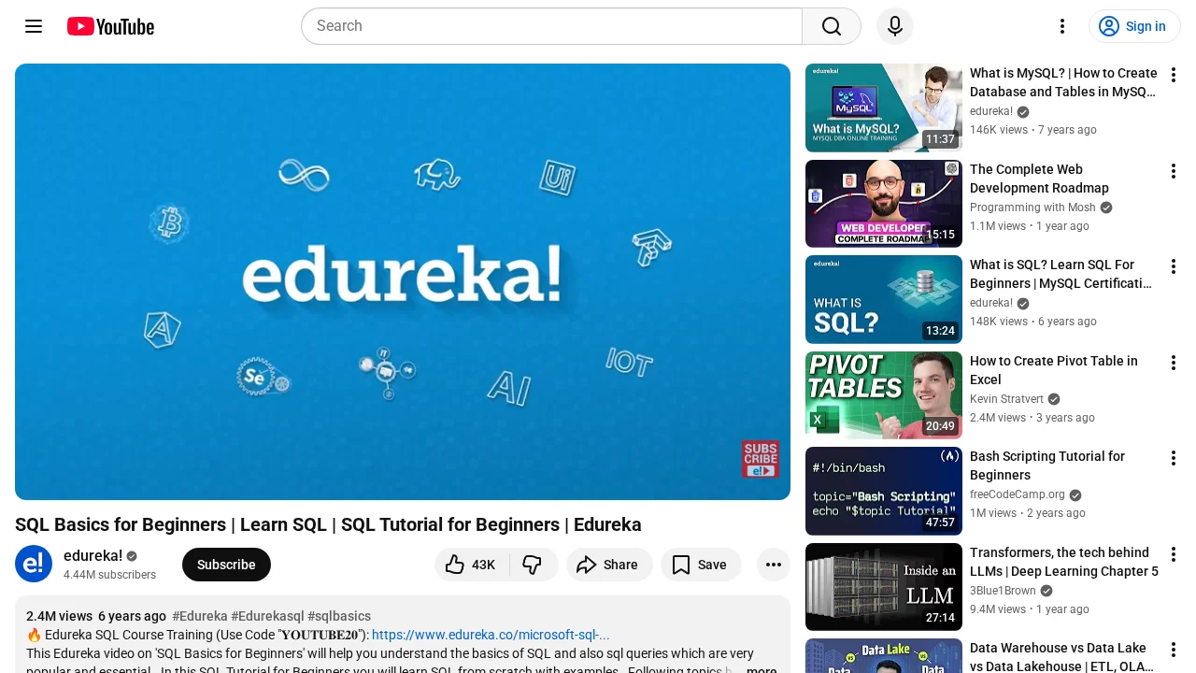Open the top-bar settings three-dot menu
The height and width of the screenshot is (673, 1196).
point(1061,26)
